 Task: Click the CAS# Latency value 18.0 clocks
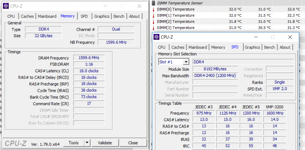pos(89,71)
